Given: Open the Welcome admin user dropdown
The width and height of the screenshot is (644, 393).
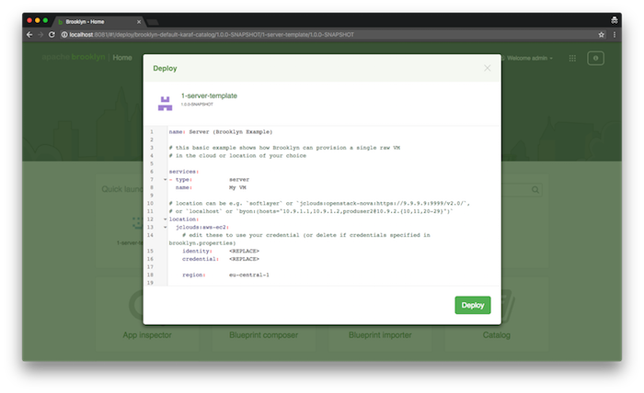Looking at the screenshot, I should (529, 58).
